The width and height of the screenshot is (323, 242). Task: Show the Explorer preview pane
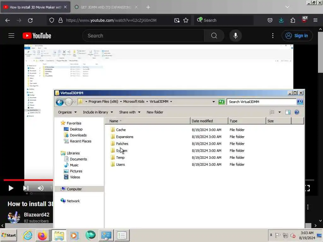288,112
